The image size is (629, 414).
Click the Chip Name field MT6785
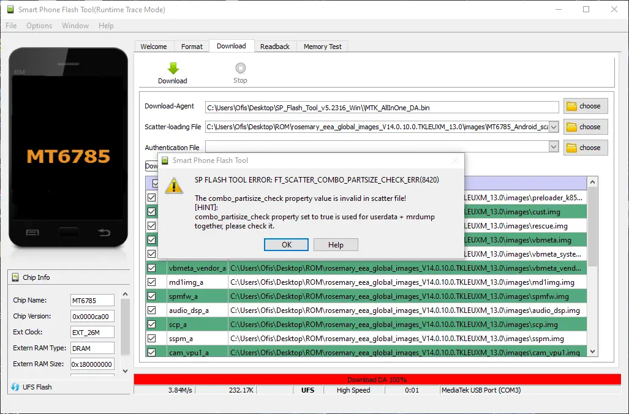92,300
